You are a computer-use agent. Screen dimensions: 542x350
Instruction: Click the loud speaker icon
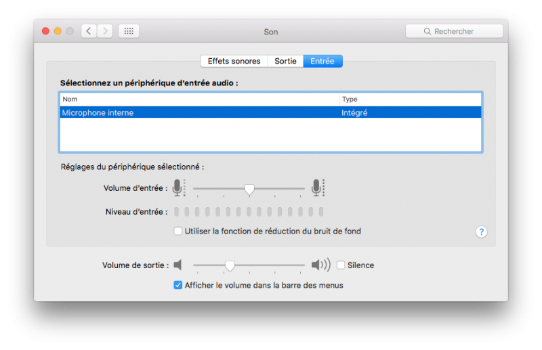tap(320, 265)
